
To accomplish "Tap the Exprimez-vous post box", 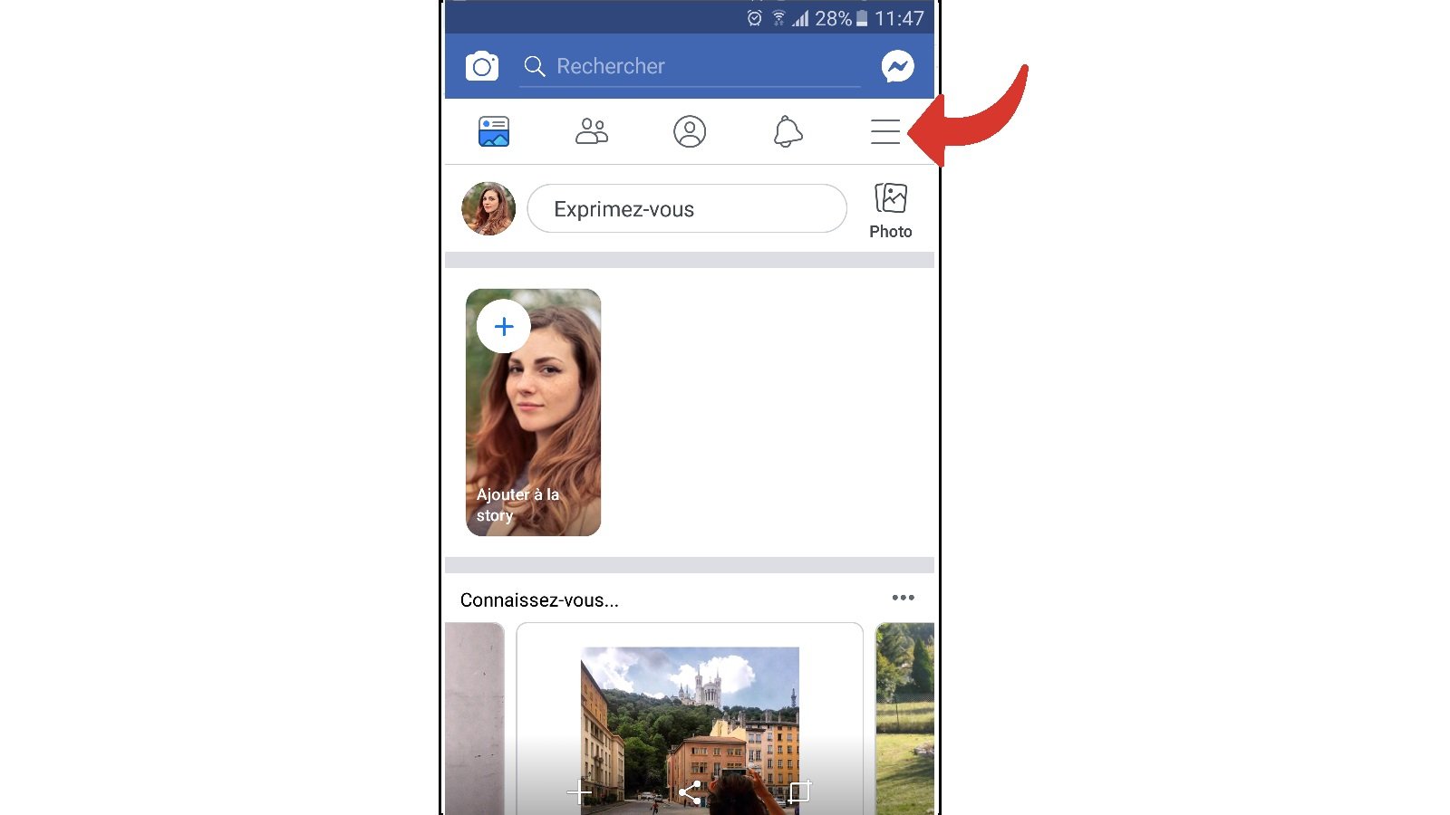I will [x=687, y=209].
